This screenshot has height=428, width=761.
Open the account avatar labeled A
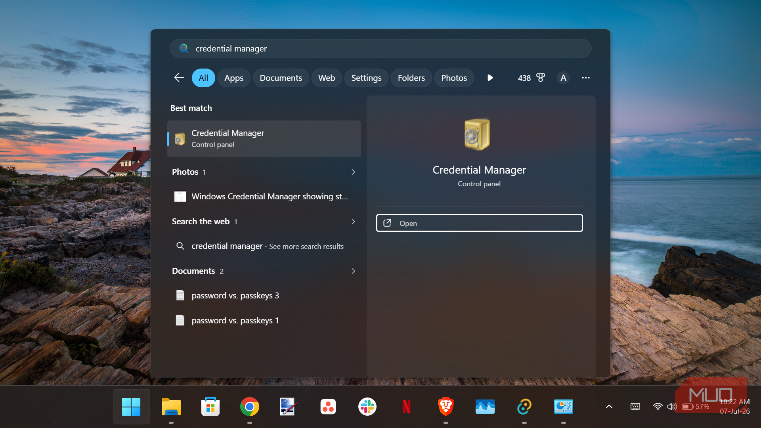point(563,78)
